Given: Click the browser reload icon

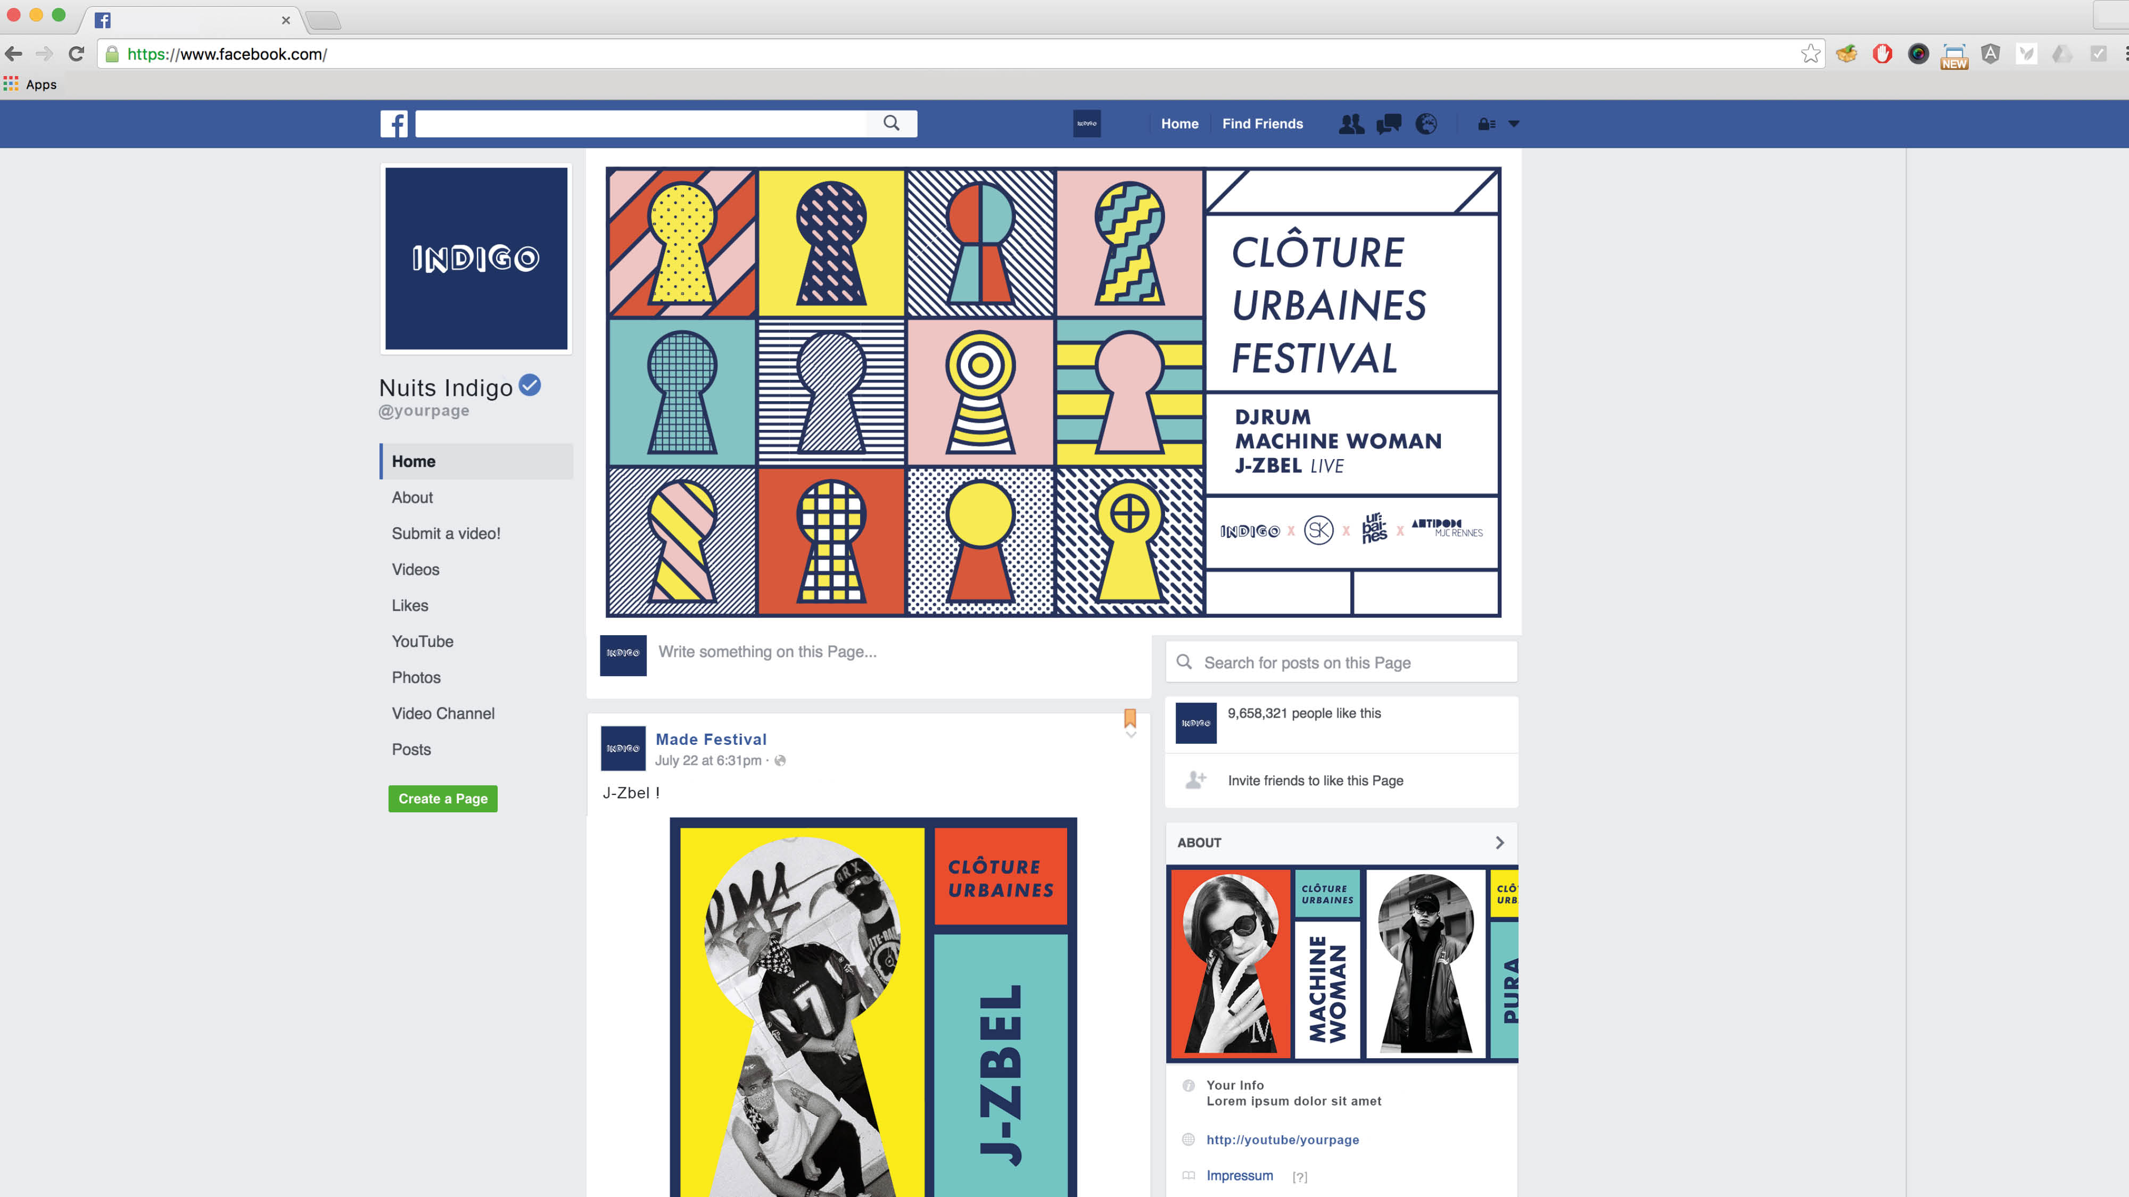Looking at the screenshot, I should [x=76, y=54].
